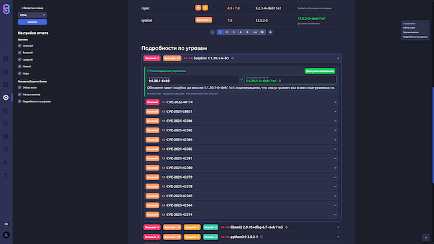Expand the python3.9 package threats
This screenshot has width=434, height=244.
pos(338,237)
